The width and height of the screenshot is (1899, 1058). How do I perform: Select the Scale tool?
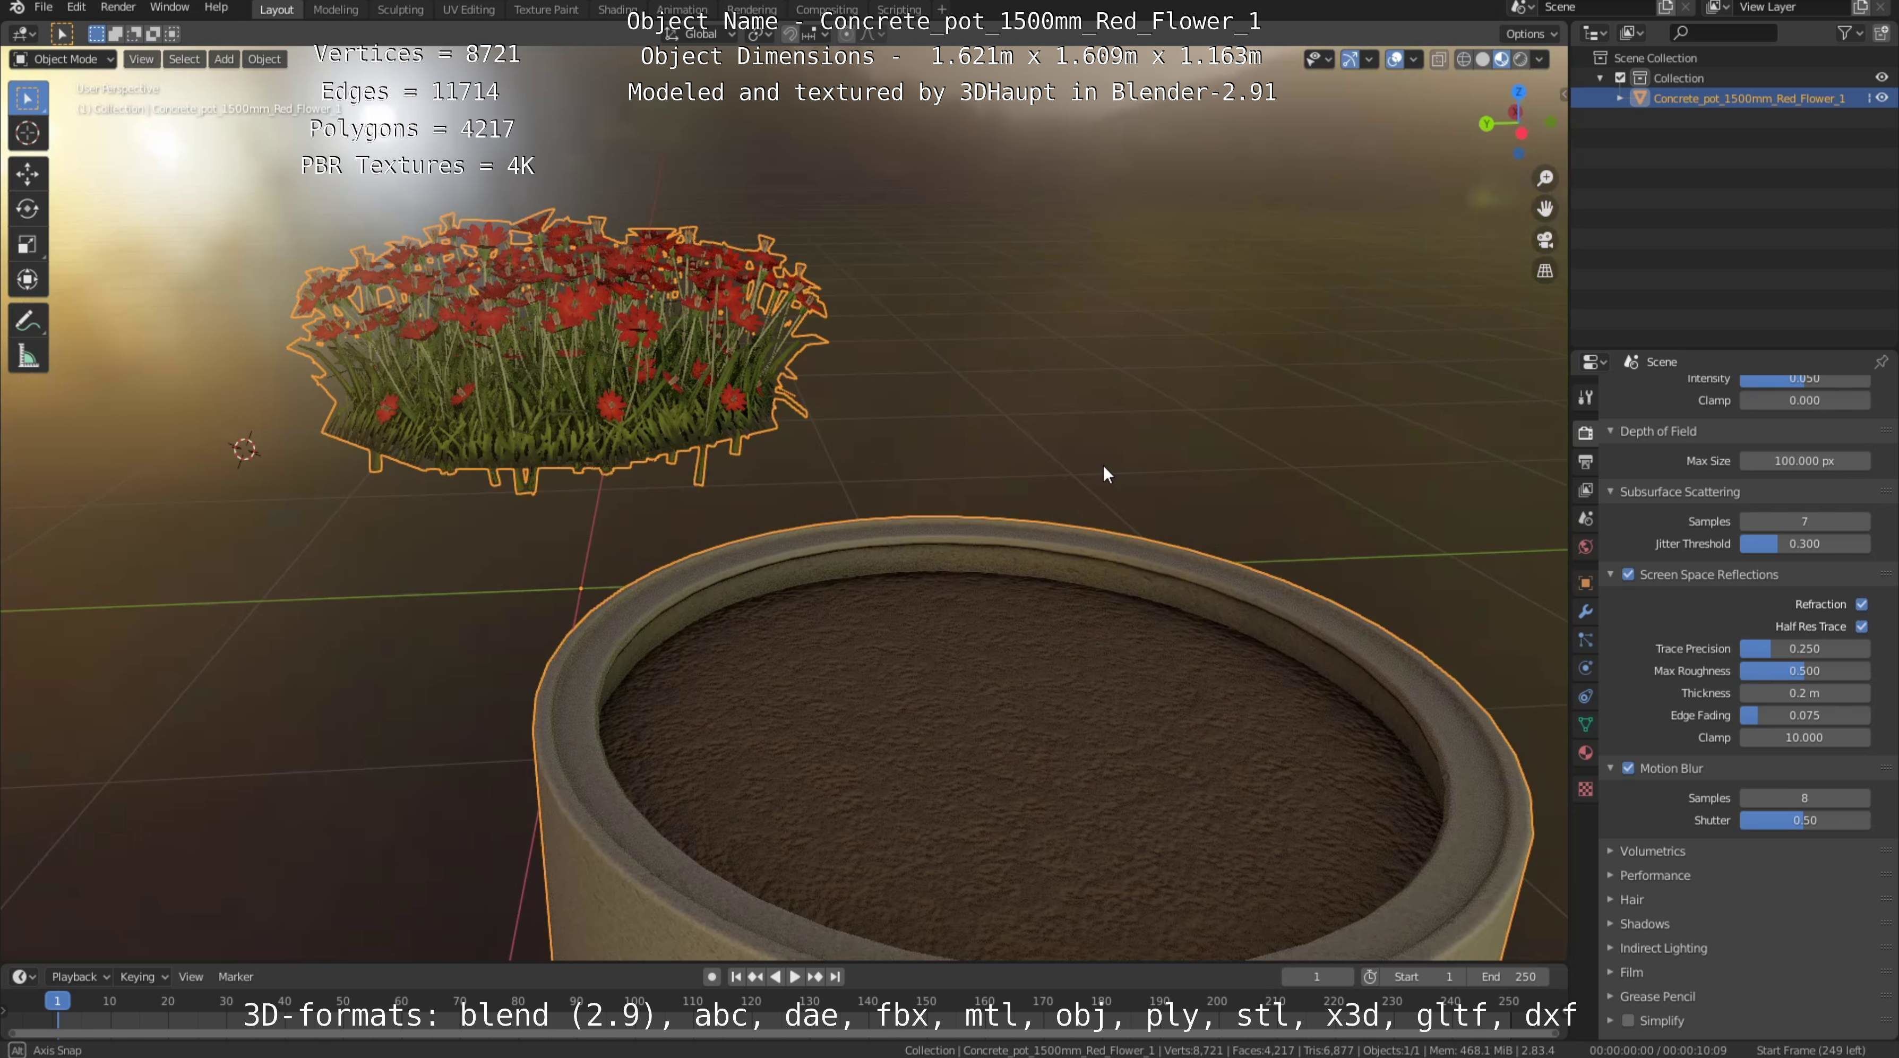28,245
